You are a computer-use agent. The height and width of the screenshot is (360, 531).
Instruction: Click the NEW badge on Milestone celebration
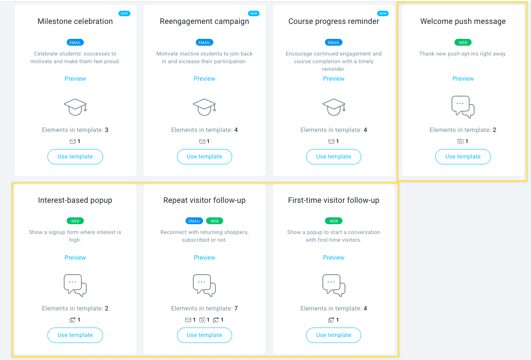[124, 13]
